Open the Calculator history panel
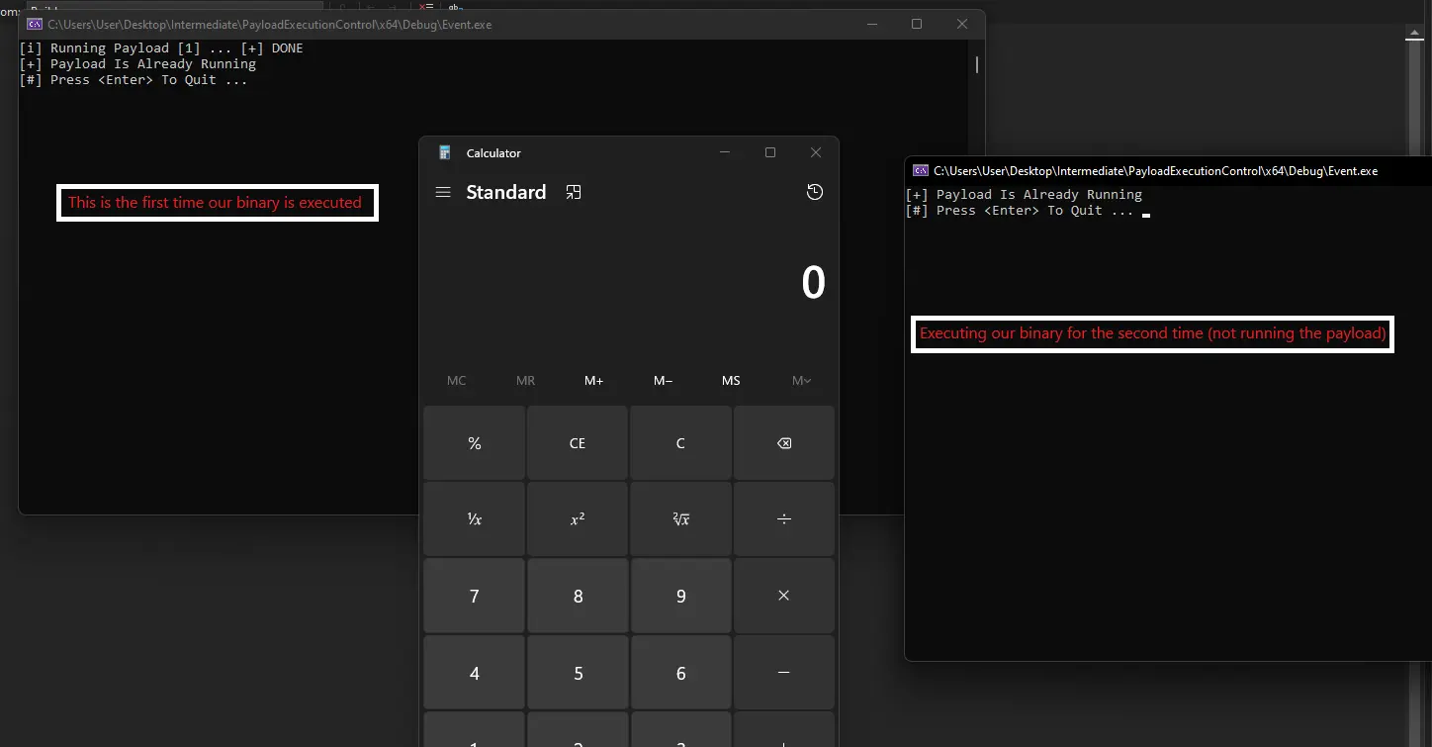 814,192
